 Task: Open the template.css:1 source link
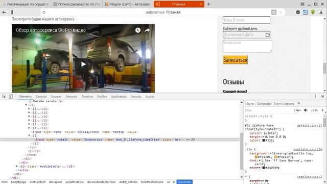pos(310,177)
